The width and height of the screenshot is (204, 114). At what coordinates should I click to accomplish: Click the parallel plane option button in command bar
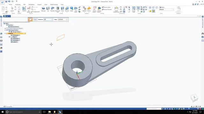click(x=30, y=19)
